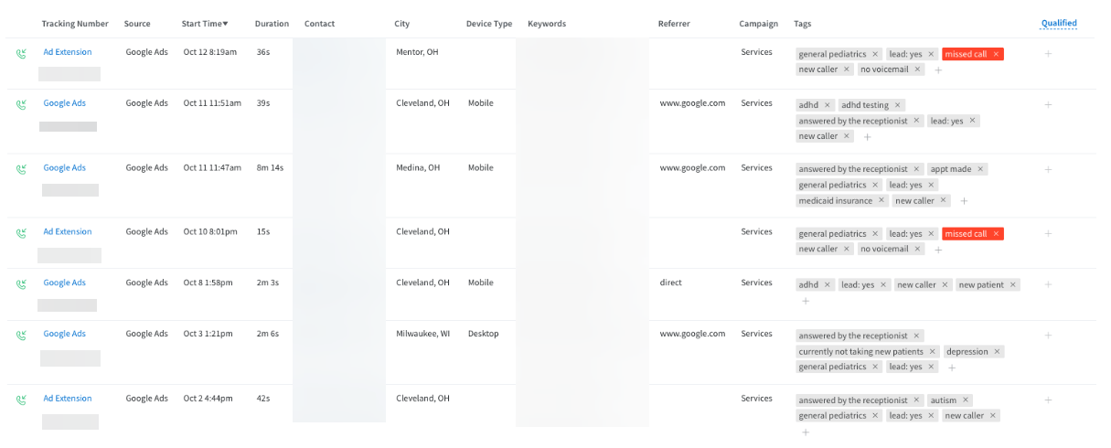Remove the new patient tag
The width and height of the screenshot is (1111, 448).
[x=1013, y=285]
